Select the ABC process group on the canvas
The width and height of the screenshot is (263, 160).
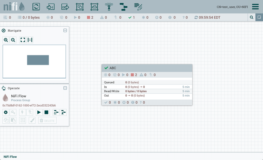pyautogui.click(x=147, y=68)
